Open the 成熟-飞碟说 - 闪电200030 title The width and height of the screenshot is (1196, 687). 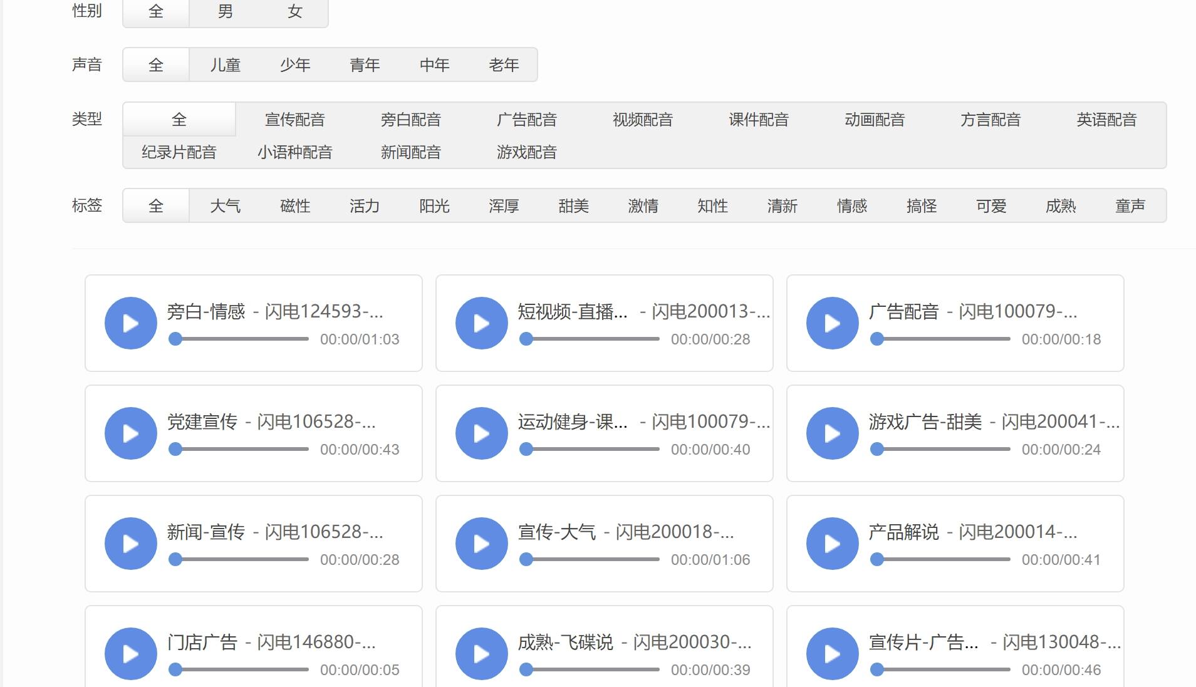(x=635, y=642)
